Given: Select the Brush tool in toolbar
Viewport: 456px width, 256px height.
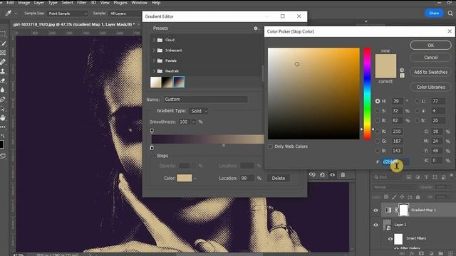Looking at the screenshot, I should point(3,43).
